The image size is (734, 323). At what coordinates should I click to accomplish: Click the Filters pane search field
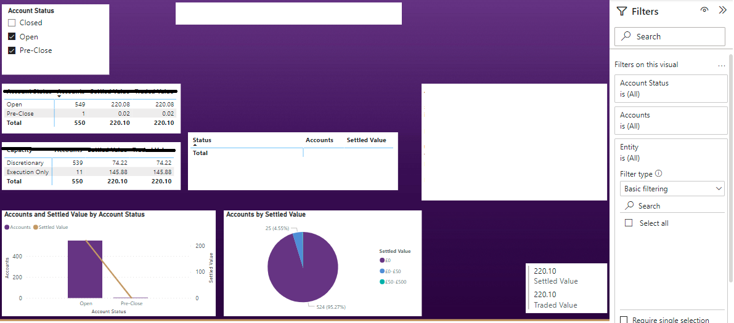click(x=669, y=36)
